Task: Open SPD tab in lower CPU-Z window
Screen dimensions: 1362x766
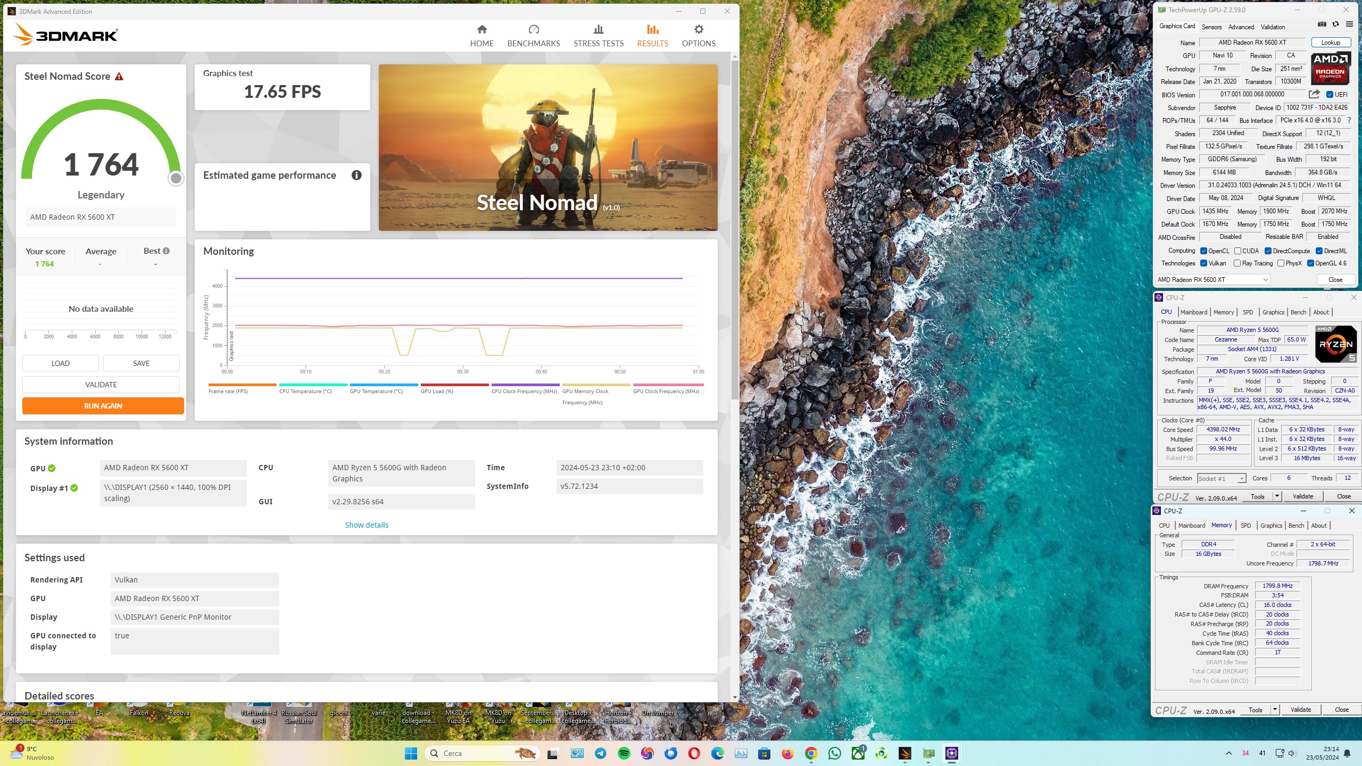Action: 1245,526
